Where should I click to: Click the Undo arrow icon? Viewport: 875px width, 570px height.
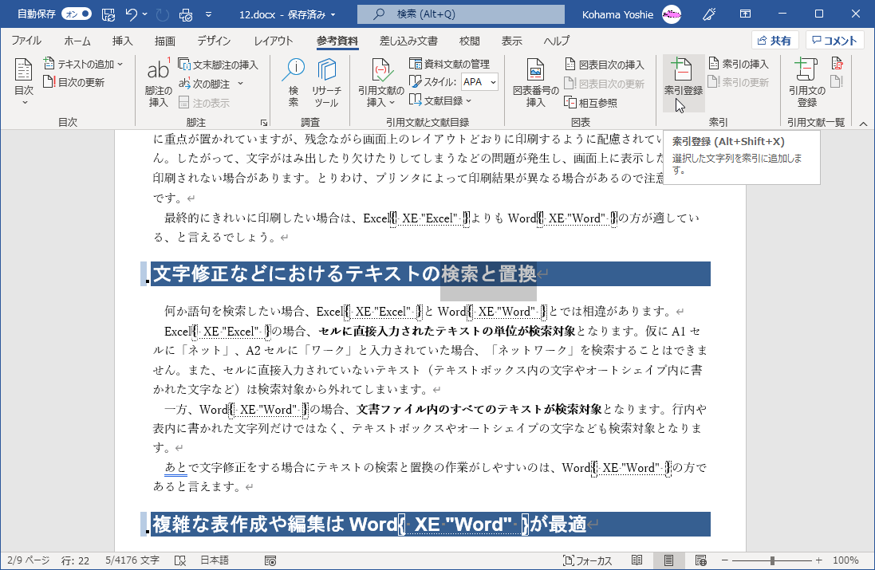pos(131,14)
